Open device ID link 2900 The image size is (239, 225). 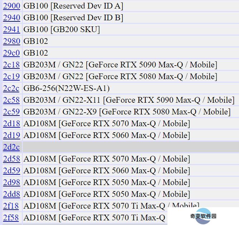11,6
